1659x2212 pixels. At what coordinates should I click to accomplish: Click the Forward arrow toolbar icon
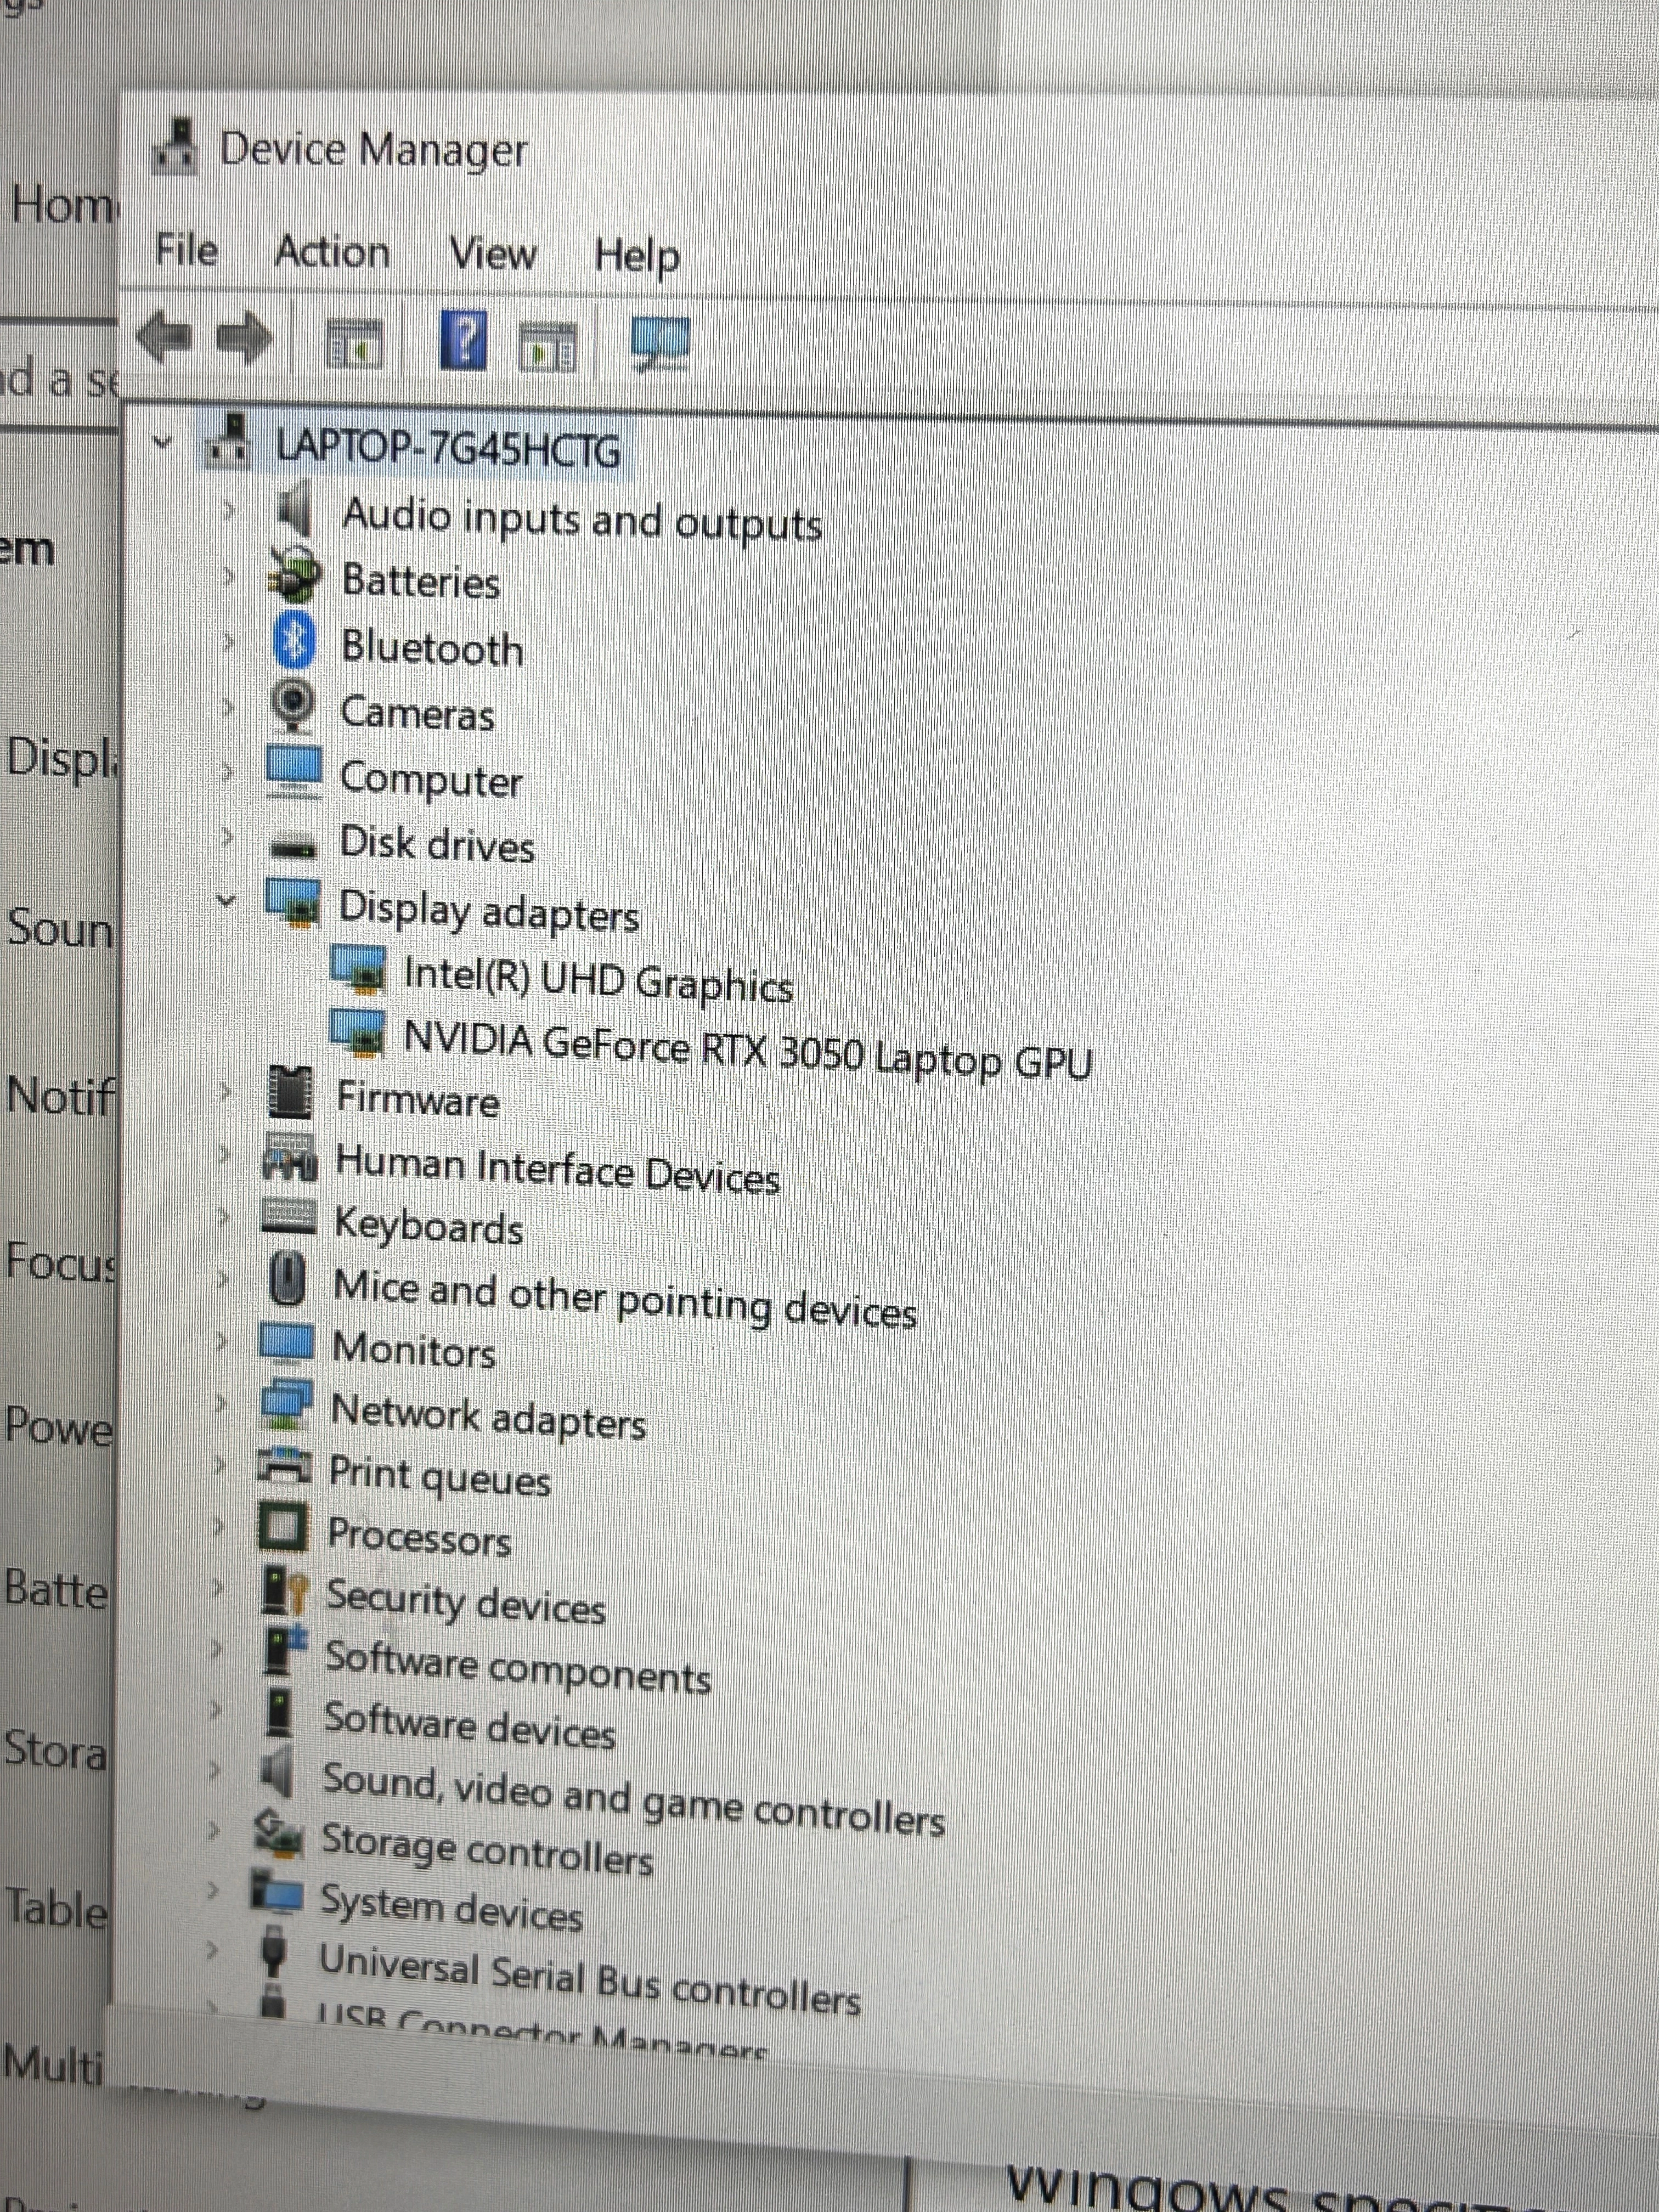[x=245, y=338]
